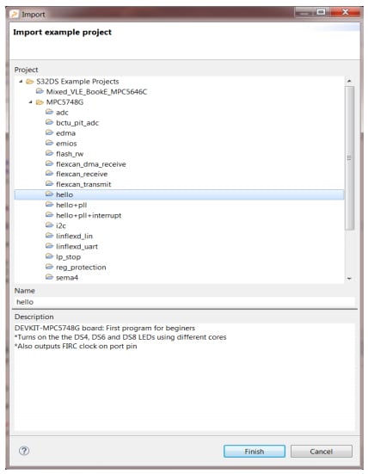
Task: Collapse the MPC5748G tree node
Action: [30, 102]
